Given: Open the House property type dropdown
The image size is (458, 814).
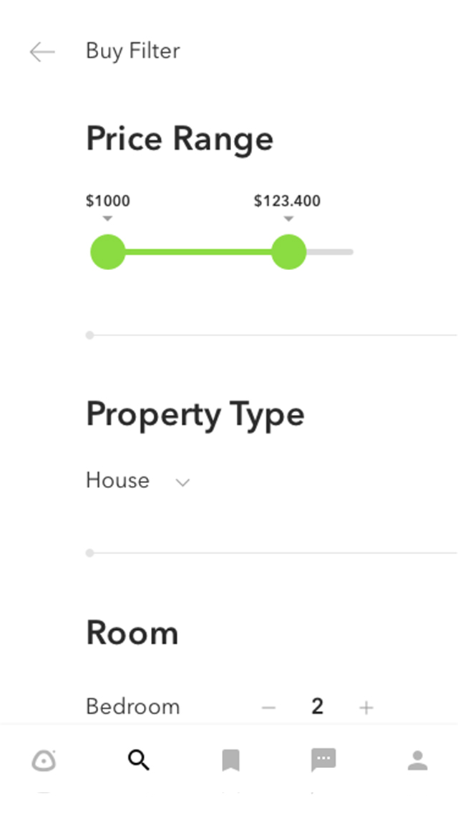Looking at the screenshot, I should point(118,480).
